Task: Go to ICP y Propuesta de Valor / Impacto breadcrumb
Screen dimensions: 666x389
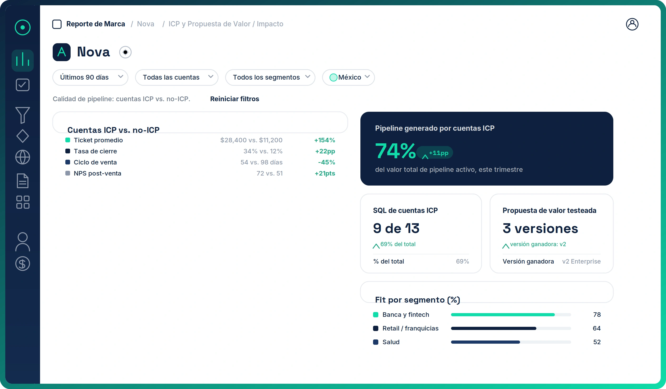Action: click(x=226, y=24)
